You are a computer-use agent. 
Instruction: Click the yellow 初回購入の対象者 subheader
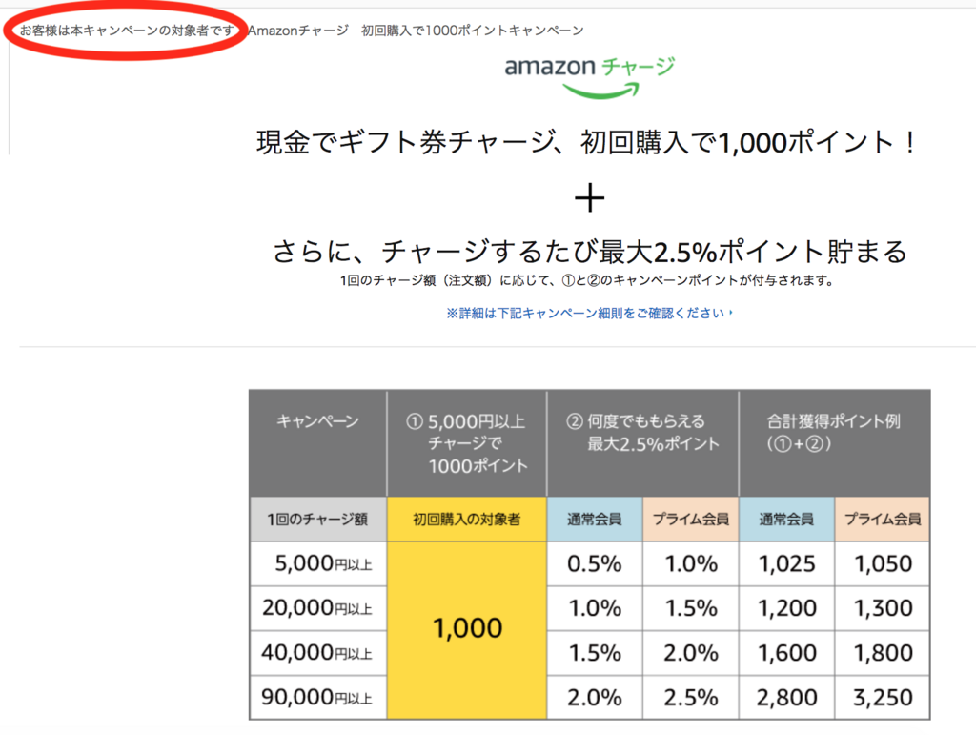pyautogui.click(x=467, y=519)
